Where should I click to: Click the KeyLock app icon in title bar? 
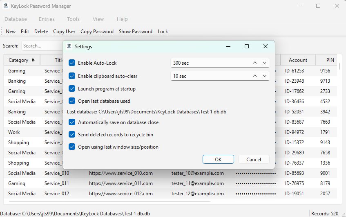tap(6, 6)
